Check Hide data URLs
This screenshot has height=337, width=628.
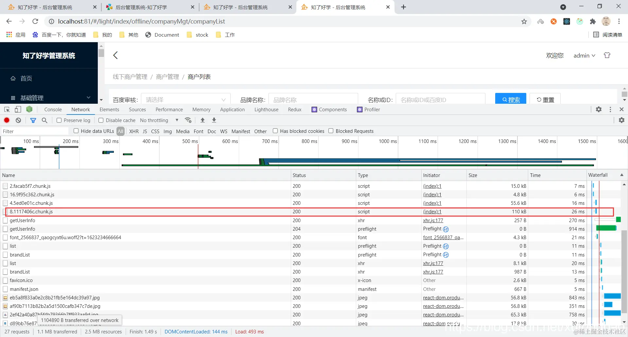[x=76, y=131]
